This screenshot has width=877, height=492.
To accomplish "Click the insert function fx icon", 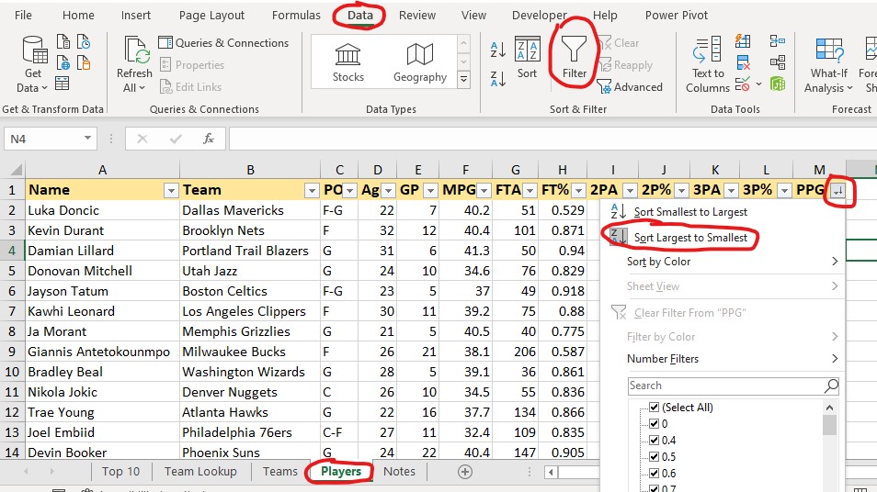I will click(x=209, y=139).
